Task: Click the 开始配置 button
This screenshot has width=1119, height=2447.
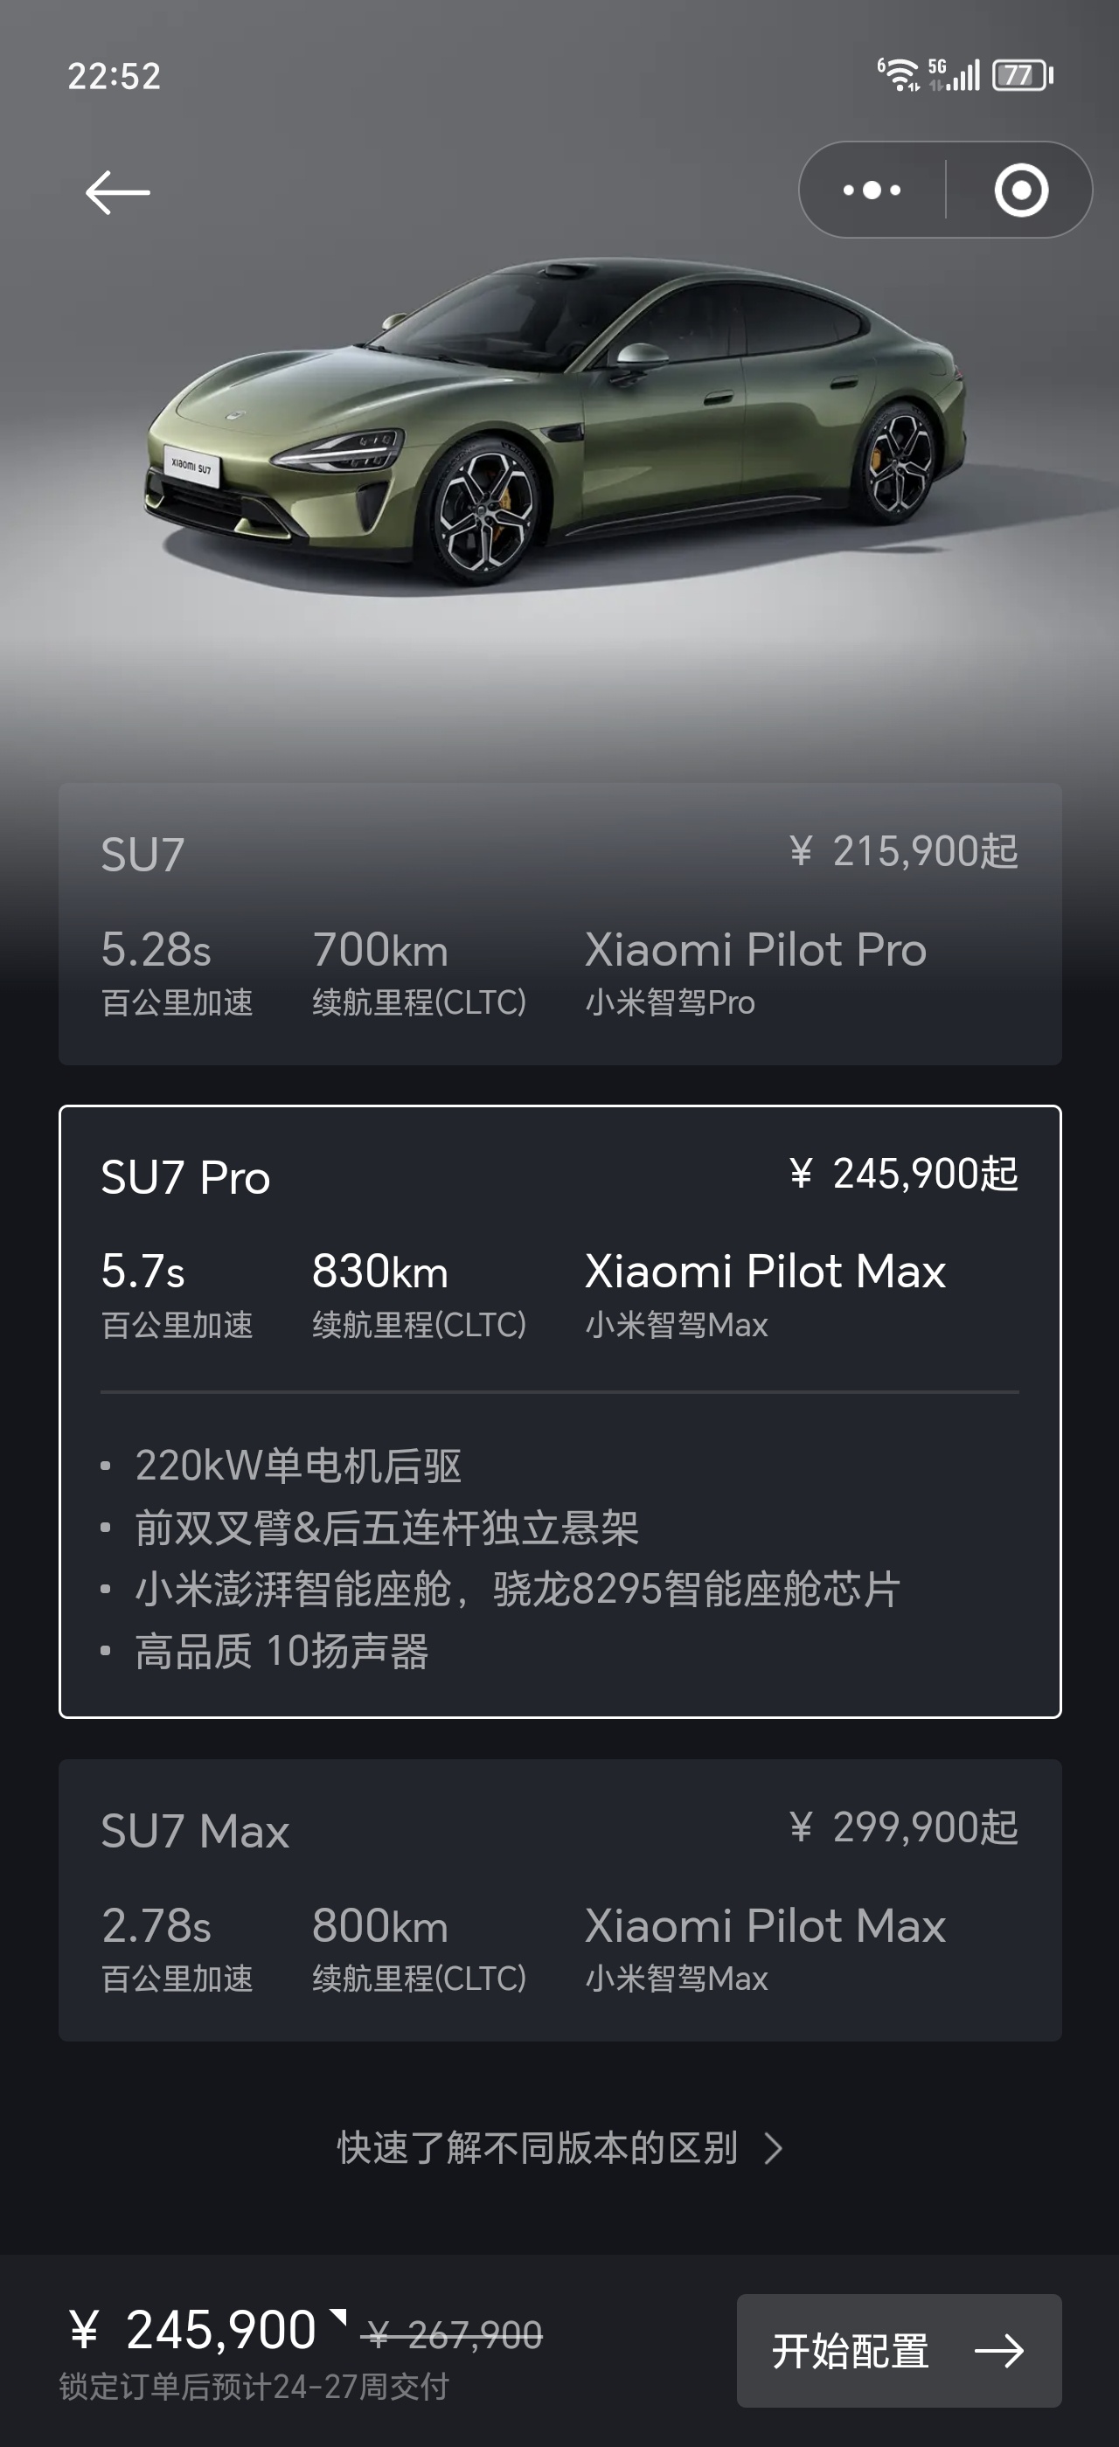Action: coord(899,2351)
